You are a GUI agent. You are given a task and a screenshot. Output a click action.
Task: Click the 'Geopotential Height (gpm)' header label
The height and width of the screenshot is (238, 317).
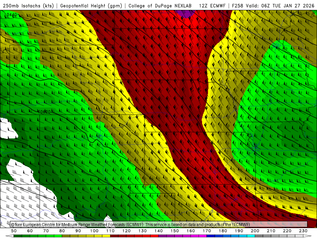coord(91,6)
